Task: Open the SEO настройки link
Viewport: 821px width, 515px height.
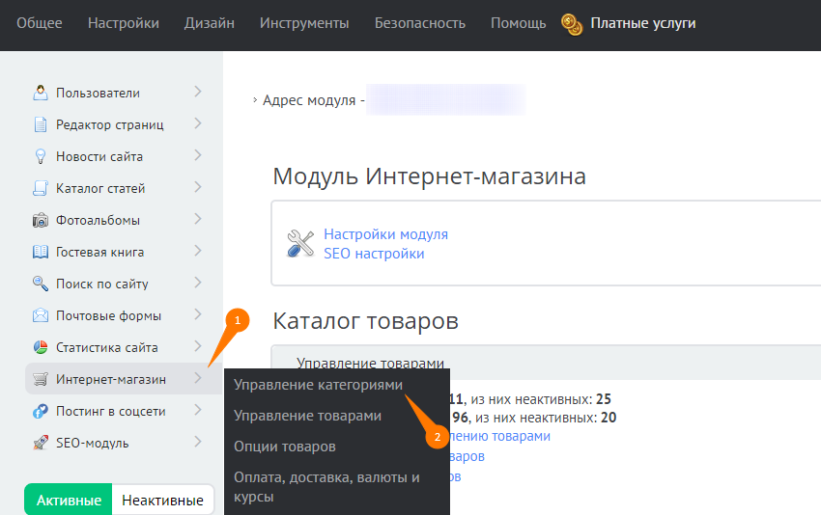Action: [374, 254]
